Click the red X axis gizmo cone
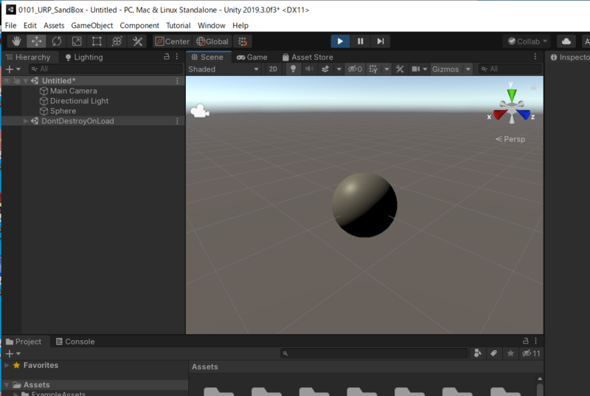590x396 pixels. (501, 114)
